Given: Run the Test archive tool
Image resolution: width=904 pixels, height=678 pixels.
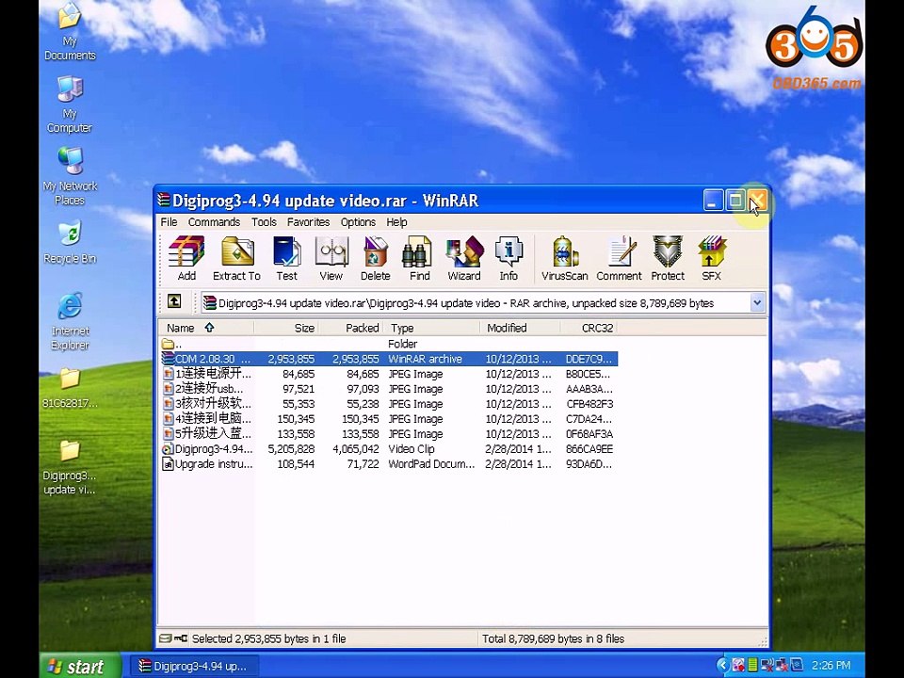Looking at the screenshot, I should click(x=286, y=258).
